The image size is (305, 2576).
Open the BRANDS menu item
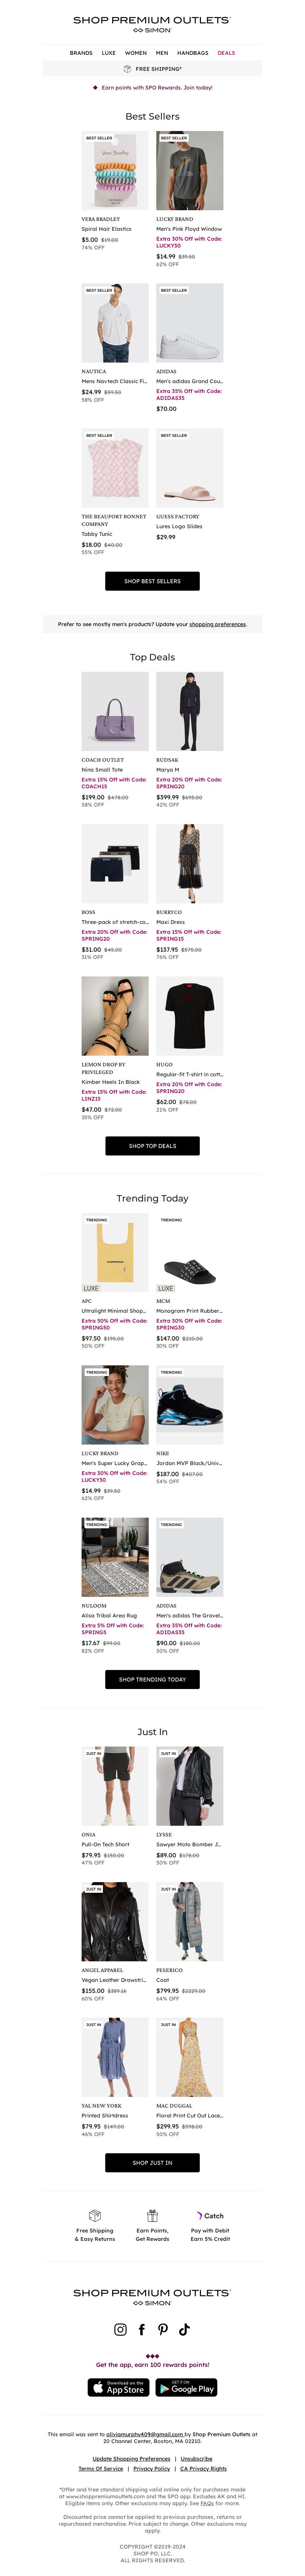[x=81, y=53]
